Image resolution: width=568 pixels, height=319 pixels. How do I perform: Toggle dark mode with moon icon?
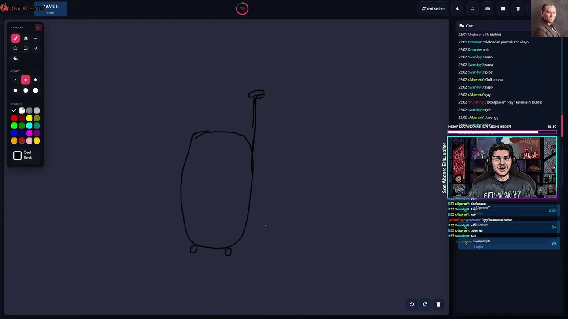point(458,8)
